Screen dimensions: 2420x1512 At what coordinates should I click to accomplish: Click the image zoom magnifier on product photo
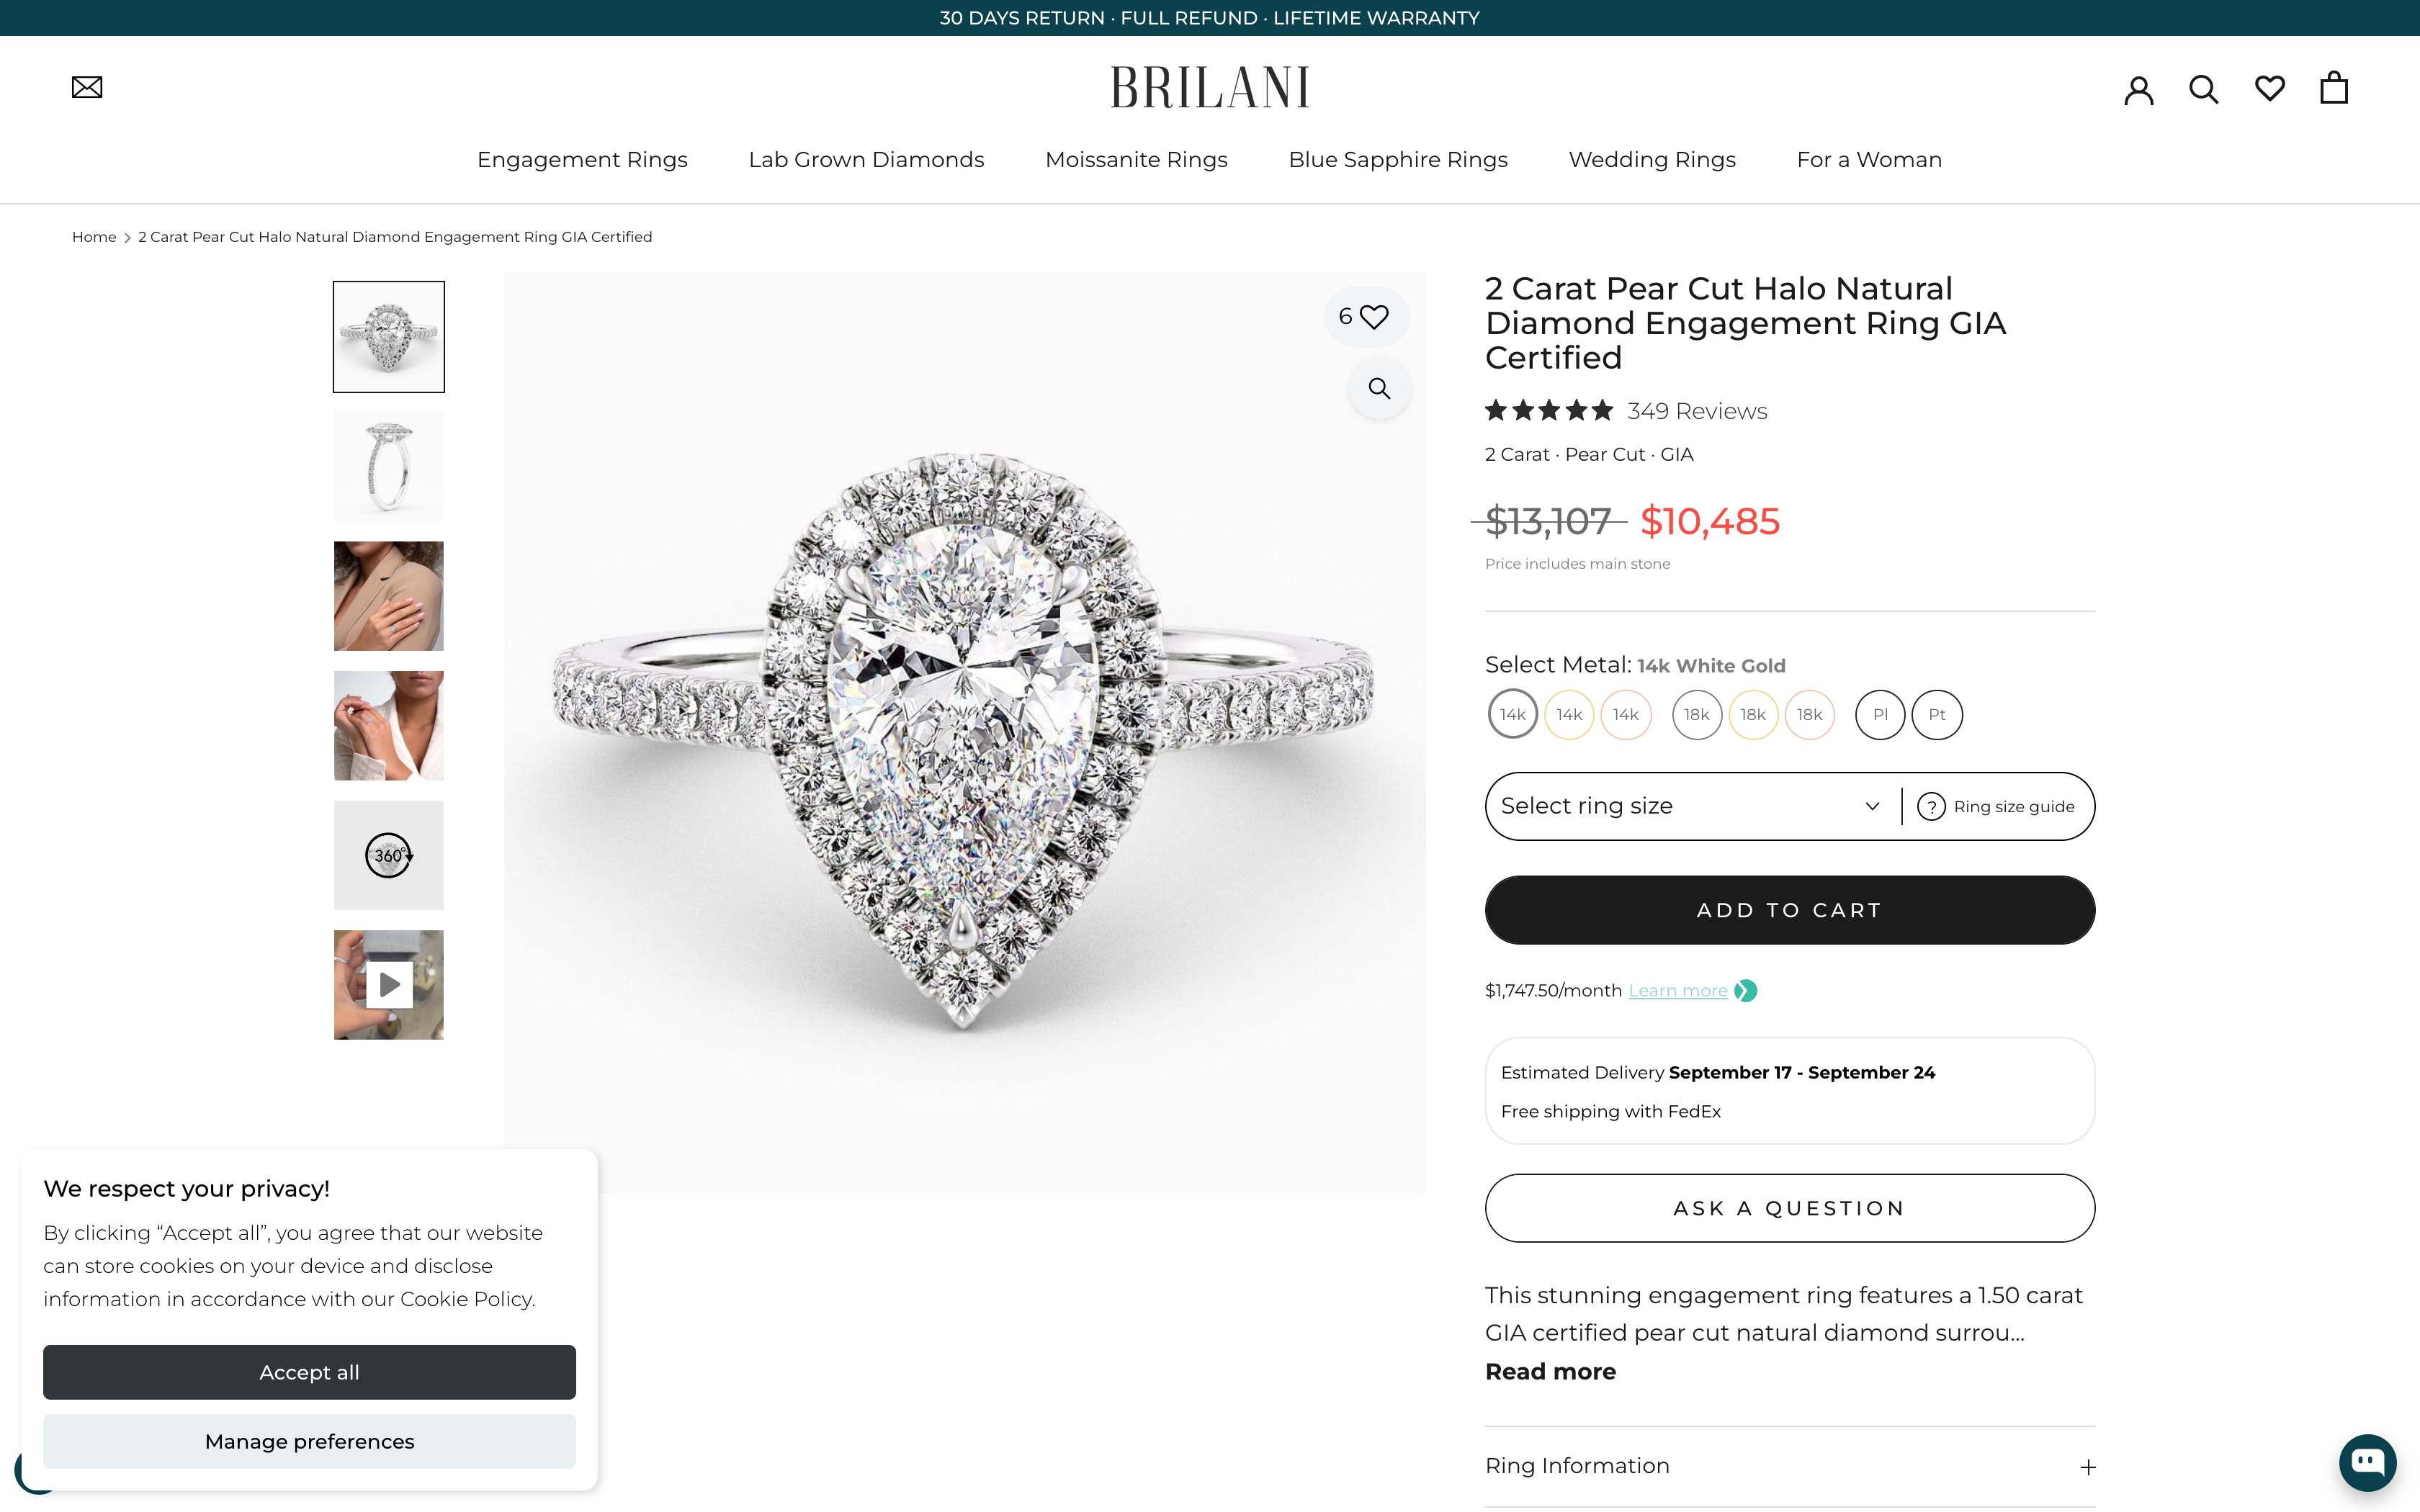1380,388
